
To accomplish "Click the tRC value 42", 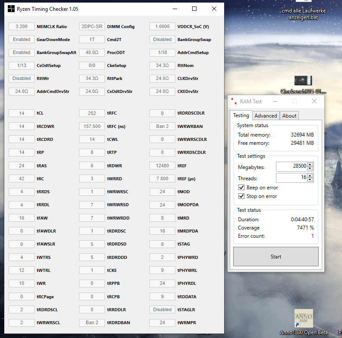I will tap(22, 179).
